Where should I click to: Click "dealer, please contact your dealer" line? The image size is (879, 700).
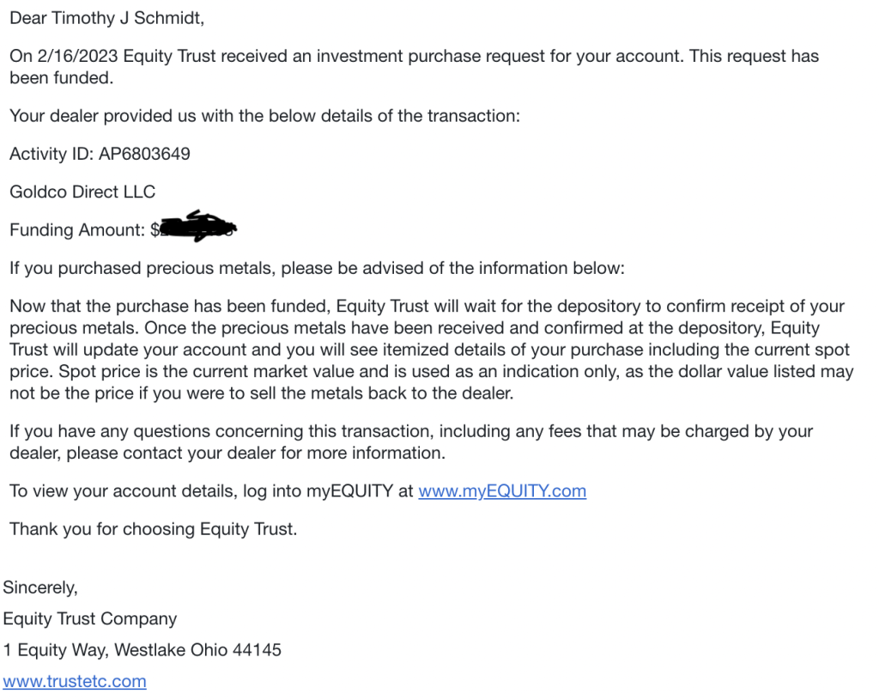227,453
